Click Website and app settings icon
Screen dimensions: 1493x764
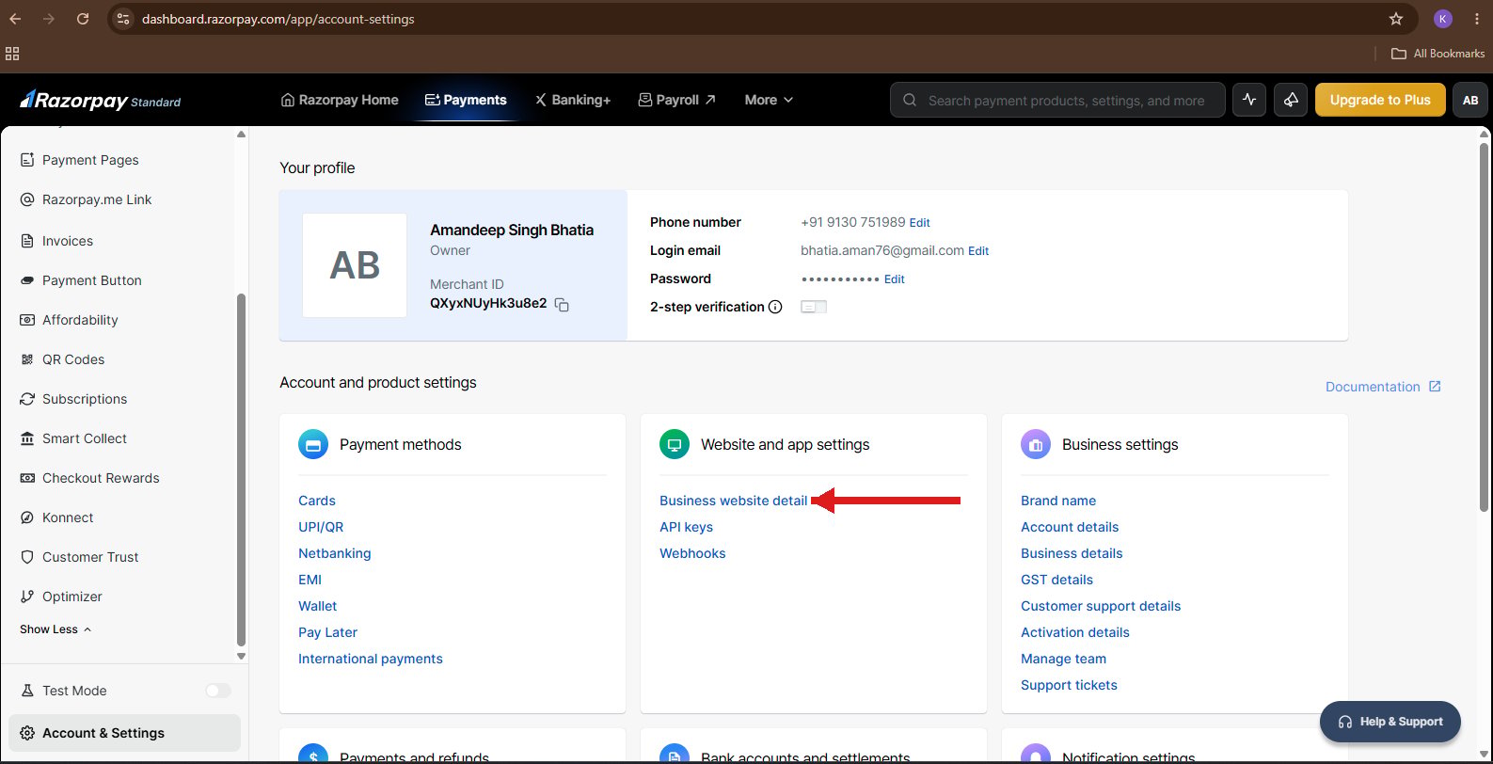point(675,444)
